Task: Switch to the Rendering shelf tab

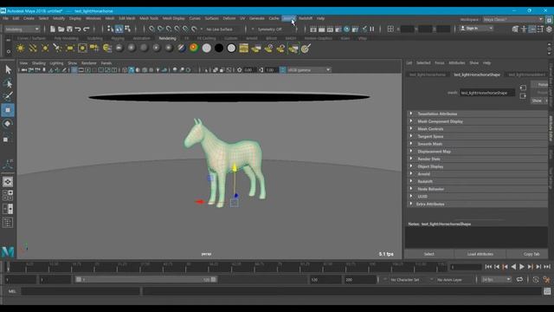Action: pos(167,38)
